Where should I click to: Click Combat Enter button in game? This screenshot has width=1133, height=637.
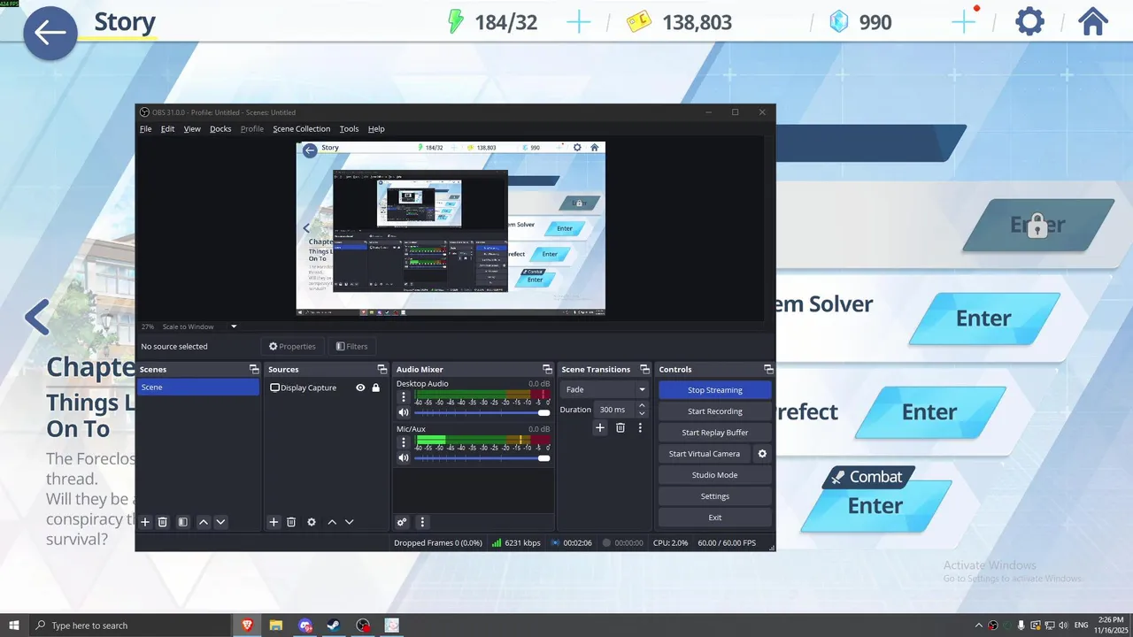coord(875,505)
